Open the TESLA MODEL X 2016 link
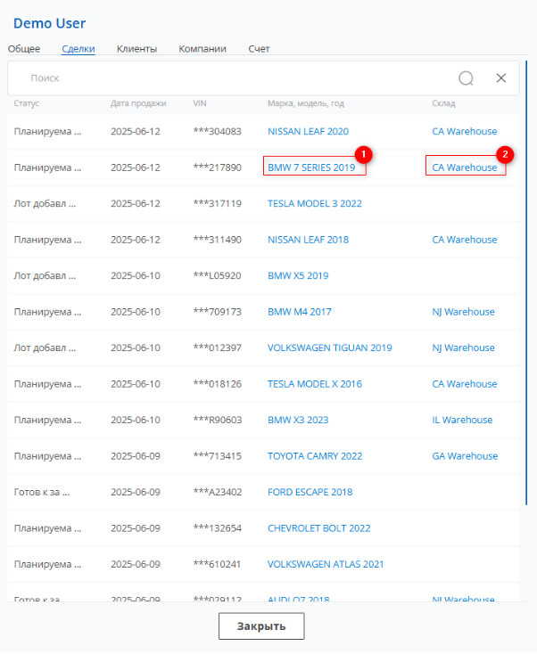Image resolution: width=537 pixels, height=654 pixels. (x=315, y=384)
